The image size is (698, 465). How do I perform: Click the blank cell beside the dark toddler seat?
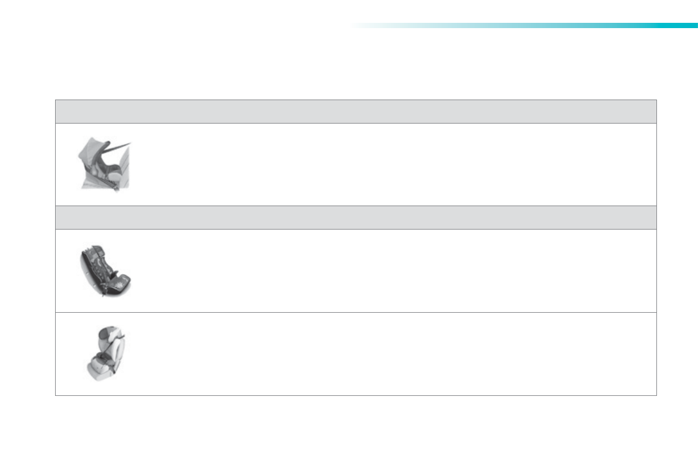393,270
